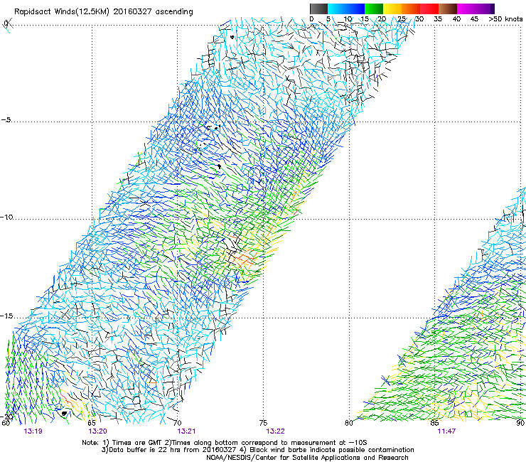526x462 pixels.
Task: Click the '45' legend scale label
Action: point(474,19)
